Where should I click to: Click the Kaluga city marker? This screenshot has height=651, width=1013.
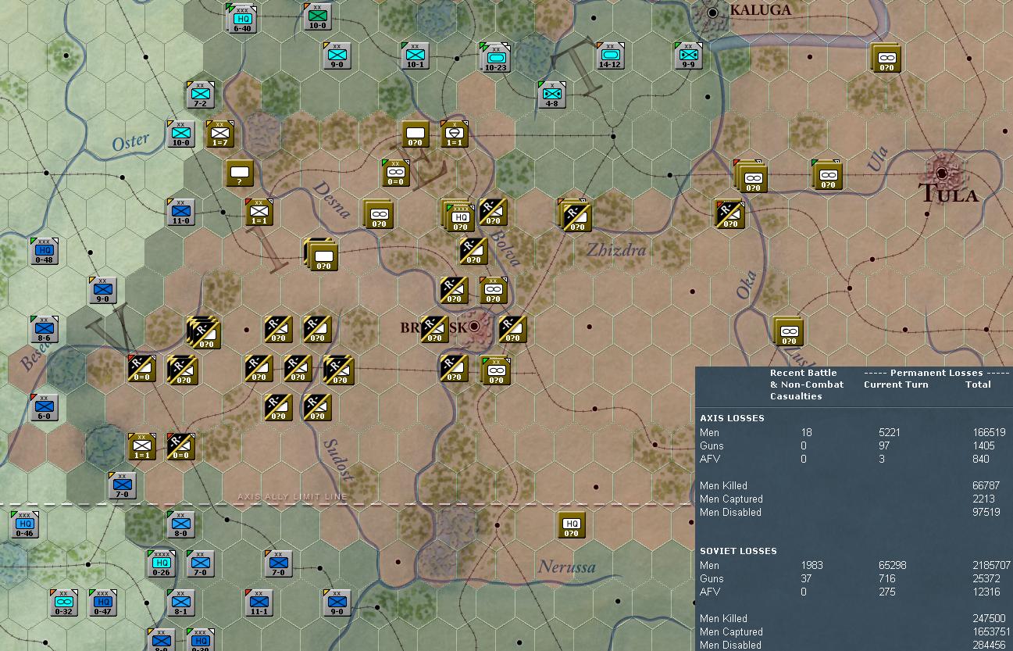tap(712, 13)
